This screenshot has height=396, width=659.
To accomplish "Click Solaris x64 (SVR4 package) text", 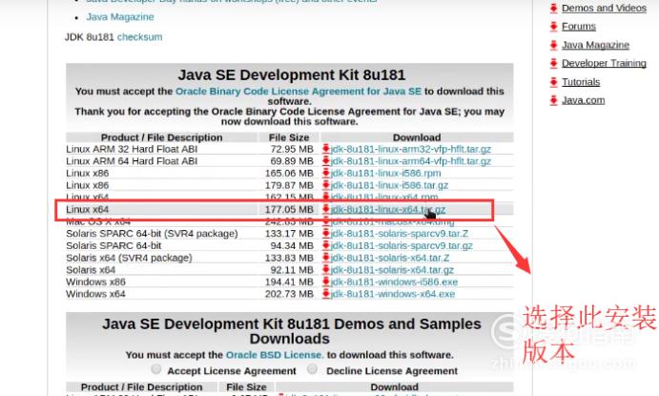I will pos(129,258).
